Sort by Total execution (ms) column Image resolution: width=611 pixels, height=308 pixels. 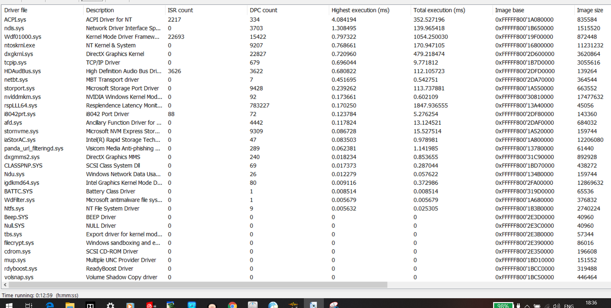[452, 10]
